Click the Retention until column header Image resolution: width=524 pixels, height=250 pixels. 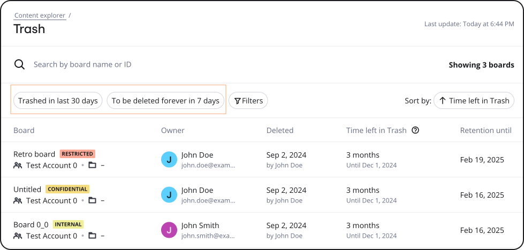(485, 130)
